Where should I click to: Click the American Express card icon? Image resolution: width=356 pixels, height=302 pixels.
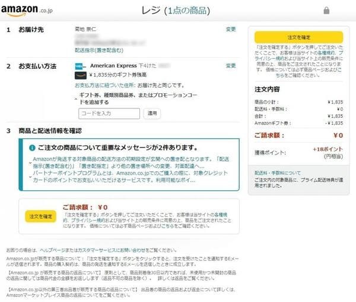80,66
